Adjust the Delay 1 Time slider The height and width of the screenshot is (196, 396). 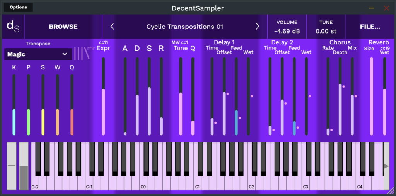pos(212,96)
